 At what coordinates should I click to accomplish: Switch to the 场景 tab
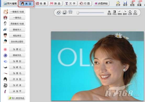coord(41,4)
